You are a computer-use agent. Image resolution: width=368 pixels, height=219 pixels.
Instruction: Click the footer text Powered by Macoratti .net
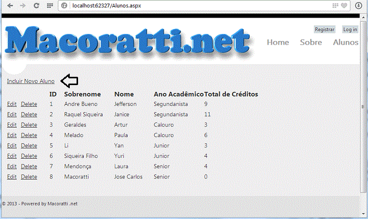pyautogui.click(x=49, y=204)
